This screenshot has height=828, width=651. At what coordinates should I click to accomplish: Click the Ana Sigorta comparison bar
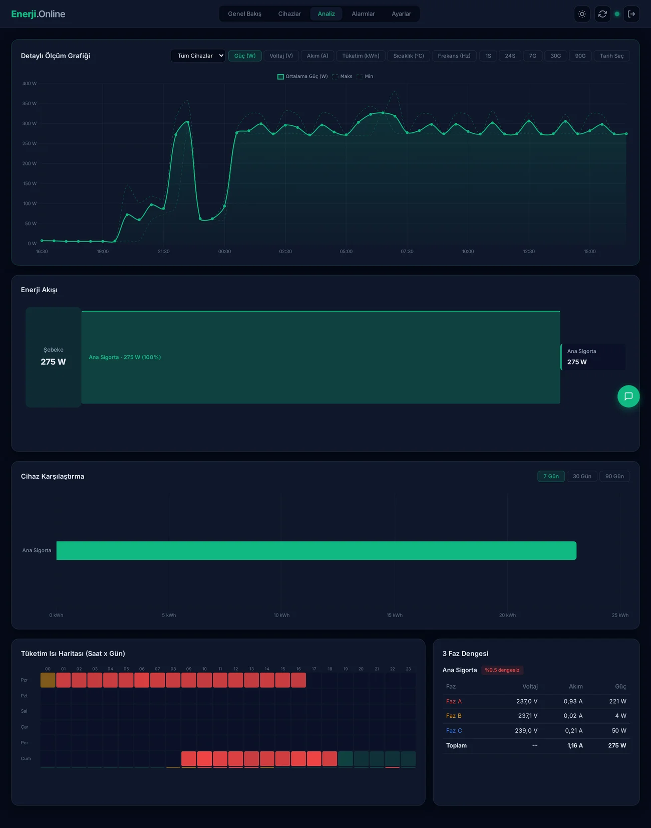point(316,550)
